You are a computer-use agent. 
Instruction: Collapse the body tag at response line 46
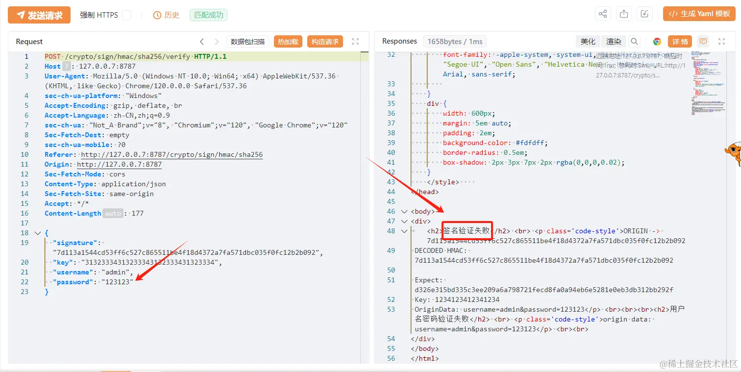point(404,211)
